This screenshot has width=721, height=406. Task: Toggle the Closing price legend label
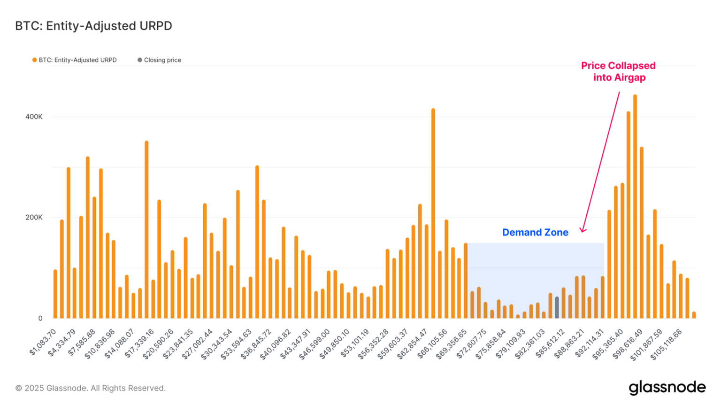coord(162,60)
